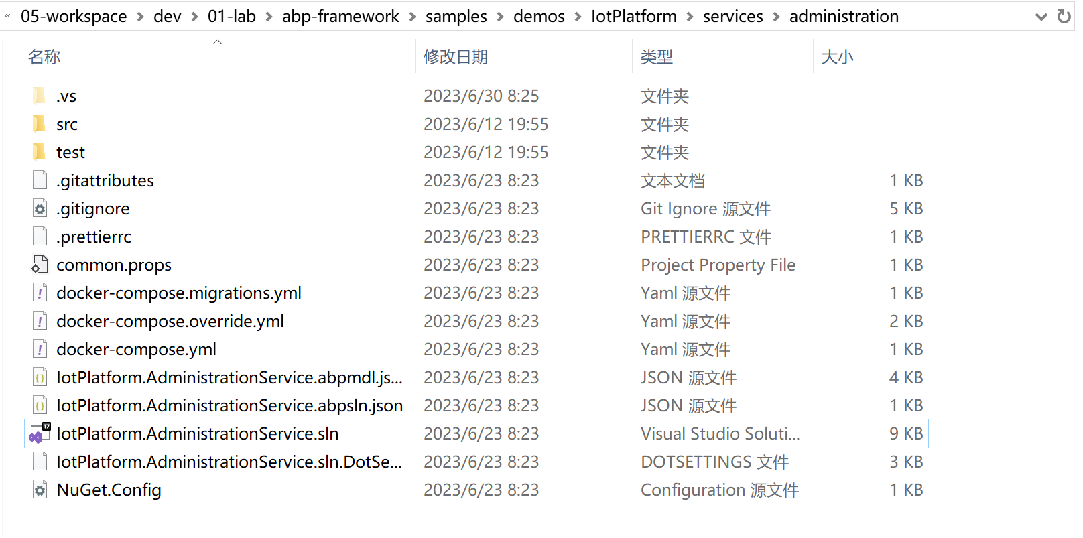The image size is (1083, 538).
Task: Click the common.props file icon
Action: tap(40, 265)
